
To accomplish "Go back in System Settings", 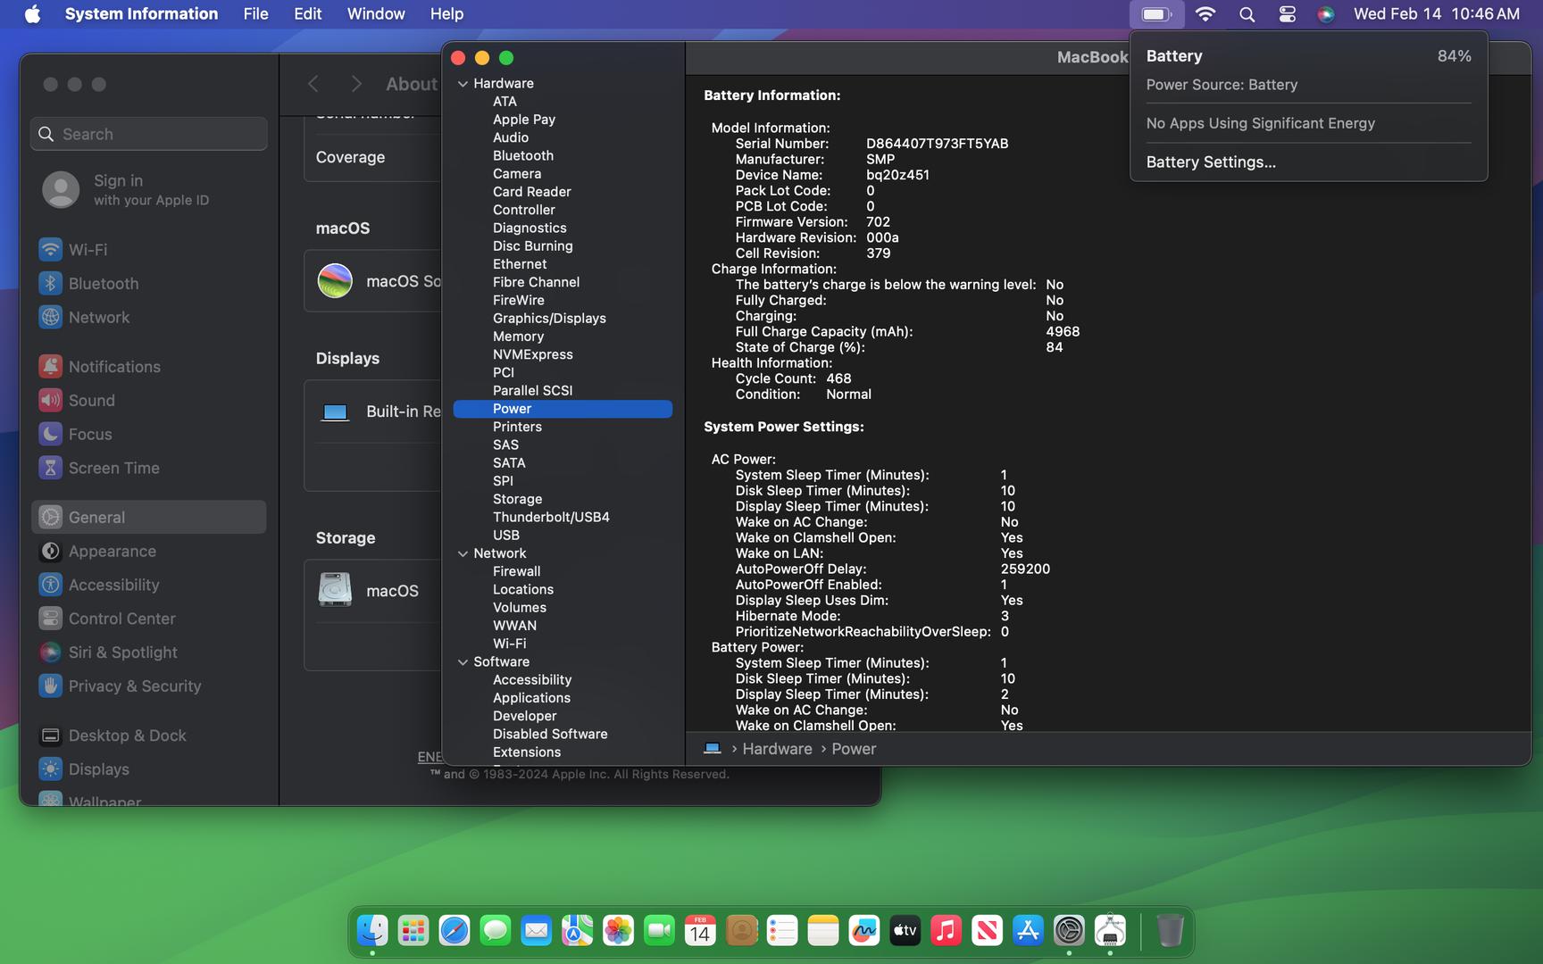I will coord(313,84).
